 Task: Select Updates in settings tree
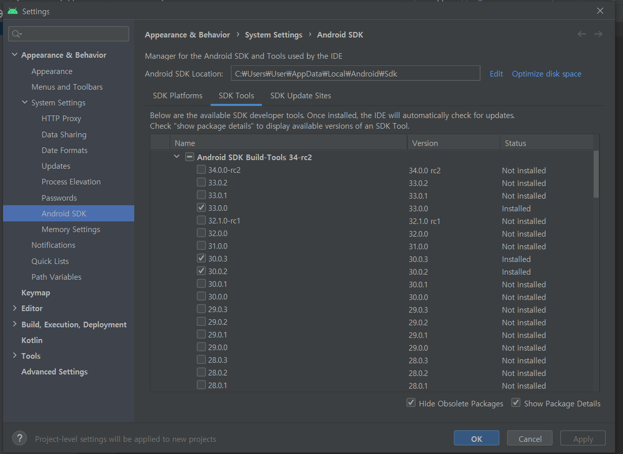(56, 166)
